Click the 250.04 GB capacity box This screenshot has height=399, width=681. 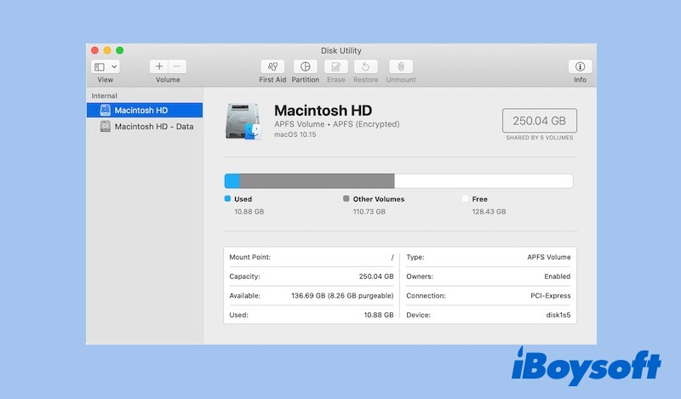(539, 121)
